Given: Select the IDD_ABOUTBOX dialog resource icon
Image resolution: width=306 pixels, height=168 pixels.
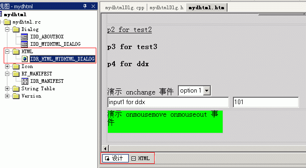Looking at the screenshot, I should click(x=25, y=37).
